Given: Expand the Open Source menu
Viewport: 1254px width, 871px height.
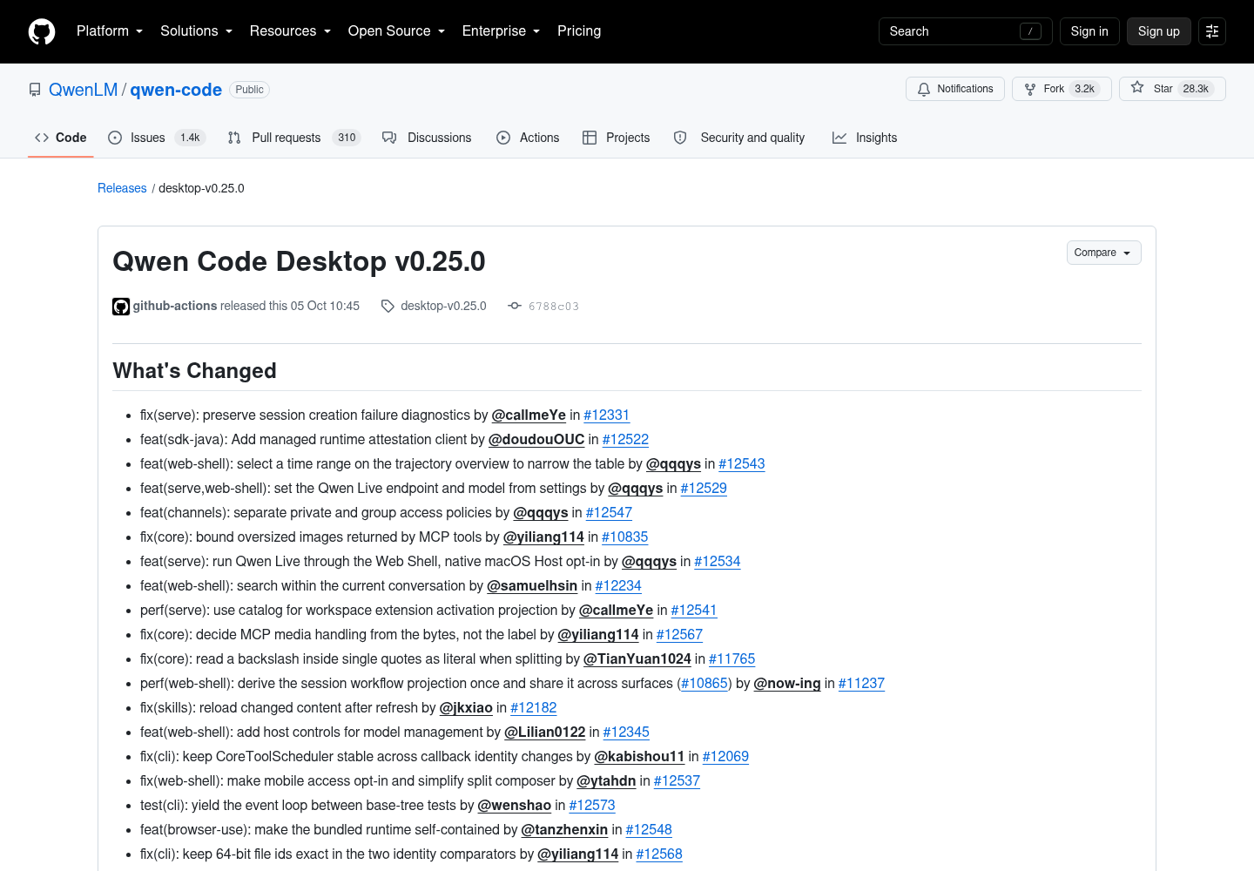Looking at the screenshot, I should (396, 31).
